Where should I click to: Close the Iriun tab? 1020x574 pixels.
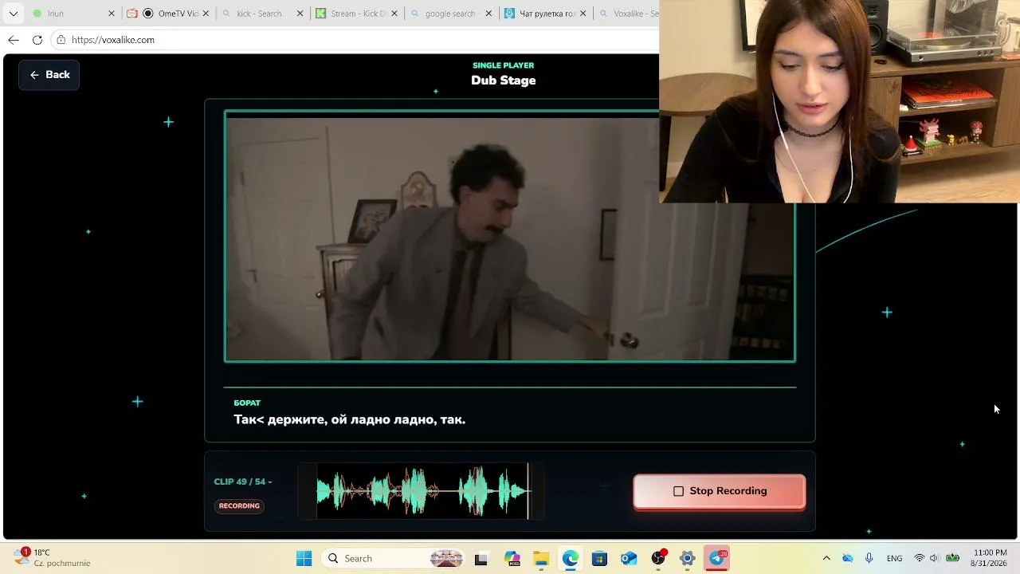112,14
